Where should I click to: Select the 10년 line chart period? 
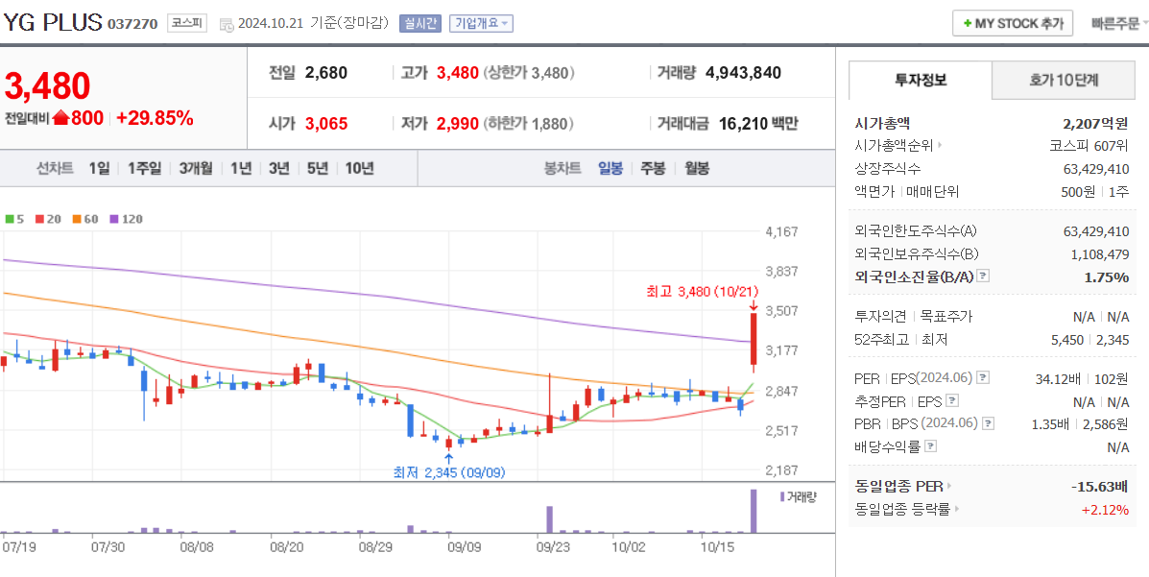coord(359,169)
